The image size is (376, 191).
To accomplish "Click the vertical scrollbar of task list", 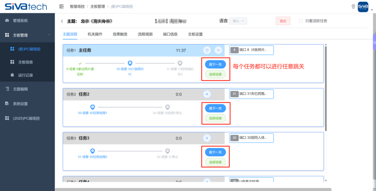I will coord(326,88).
